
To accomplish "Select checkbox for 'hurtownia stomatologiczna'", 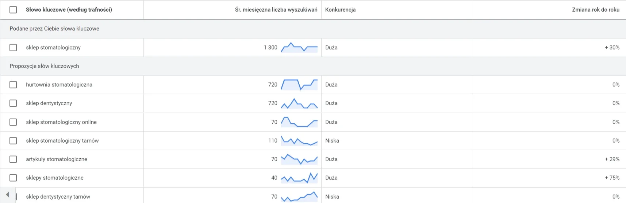I will [x=13, y=85].
